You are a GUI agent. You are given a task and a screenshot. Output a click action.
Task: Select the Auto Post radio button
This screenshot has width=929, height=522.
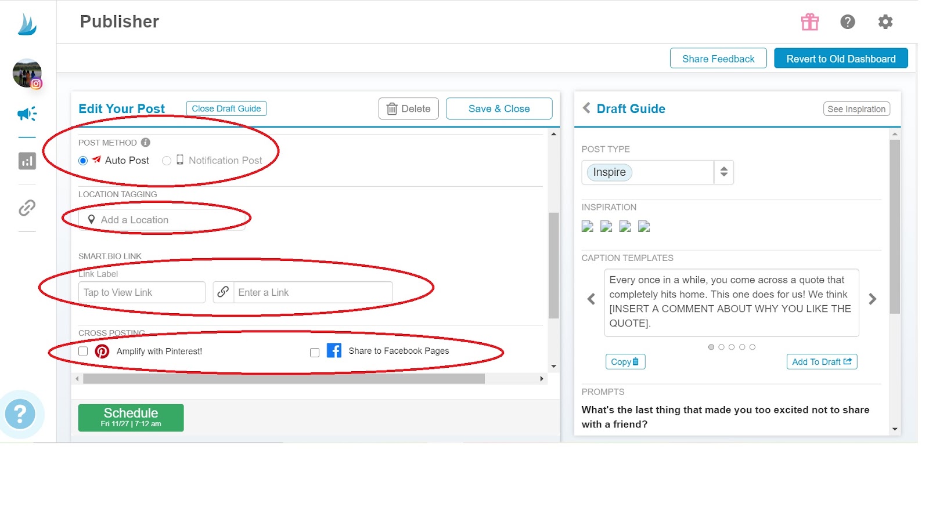pyautogui.click(x=83, y=161)
